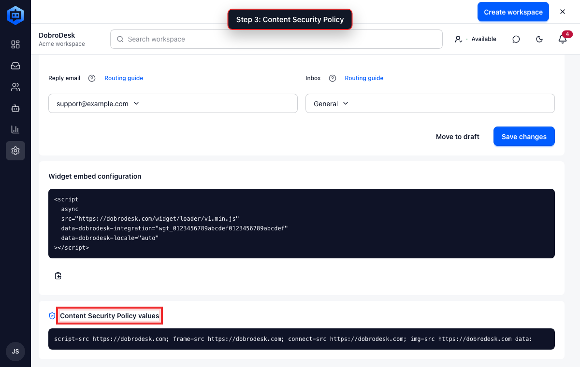Click the JS user avatar

[15, 352]
